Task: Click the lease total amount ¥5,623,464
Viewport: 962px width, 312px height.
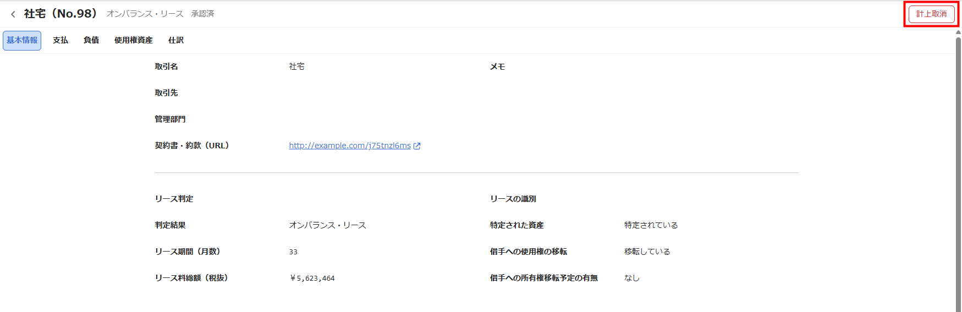Action: pos(312,278)
